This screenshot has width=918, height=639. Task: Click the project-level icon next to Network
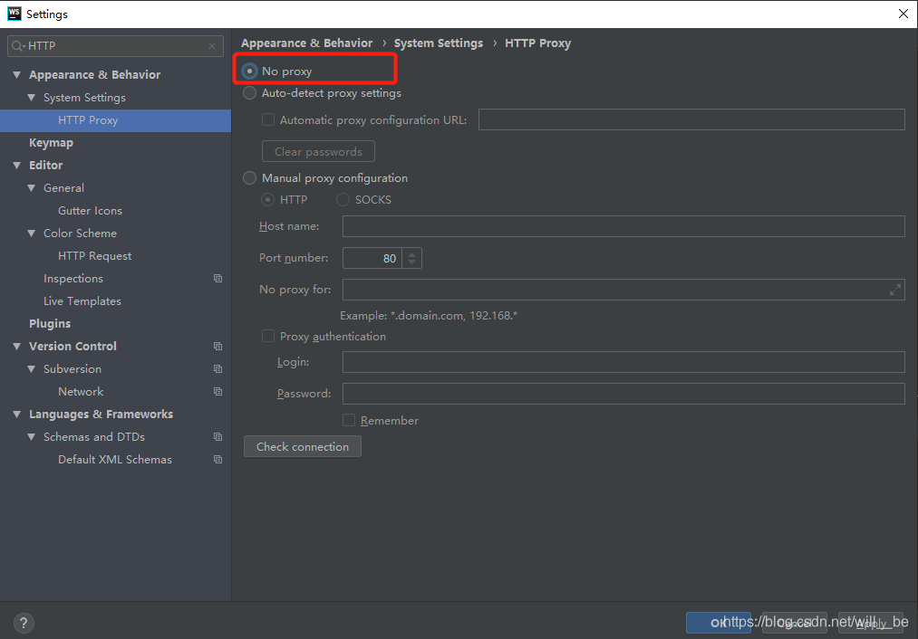[x=217, y=392]
